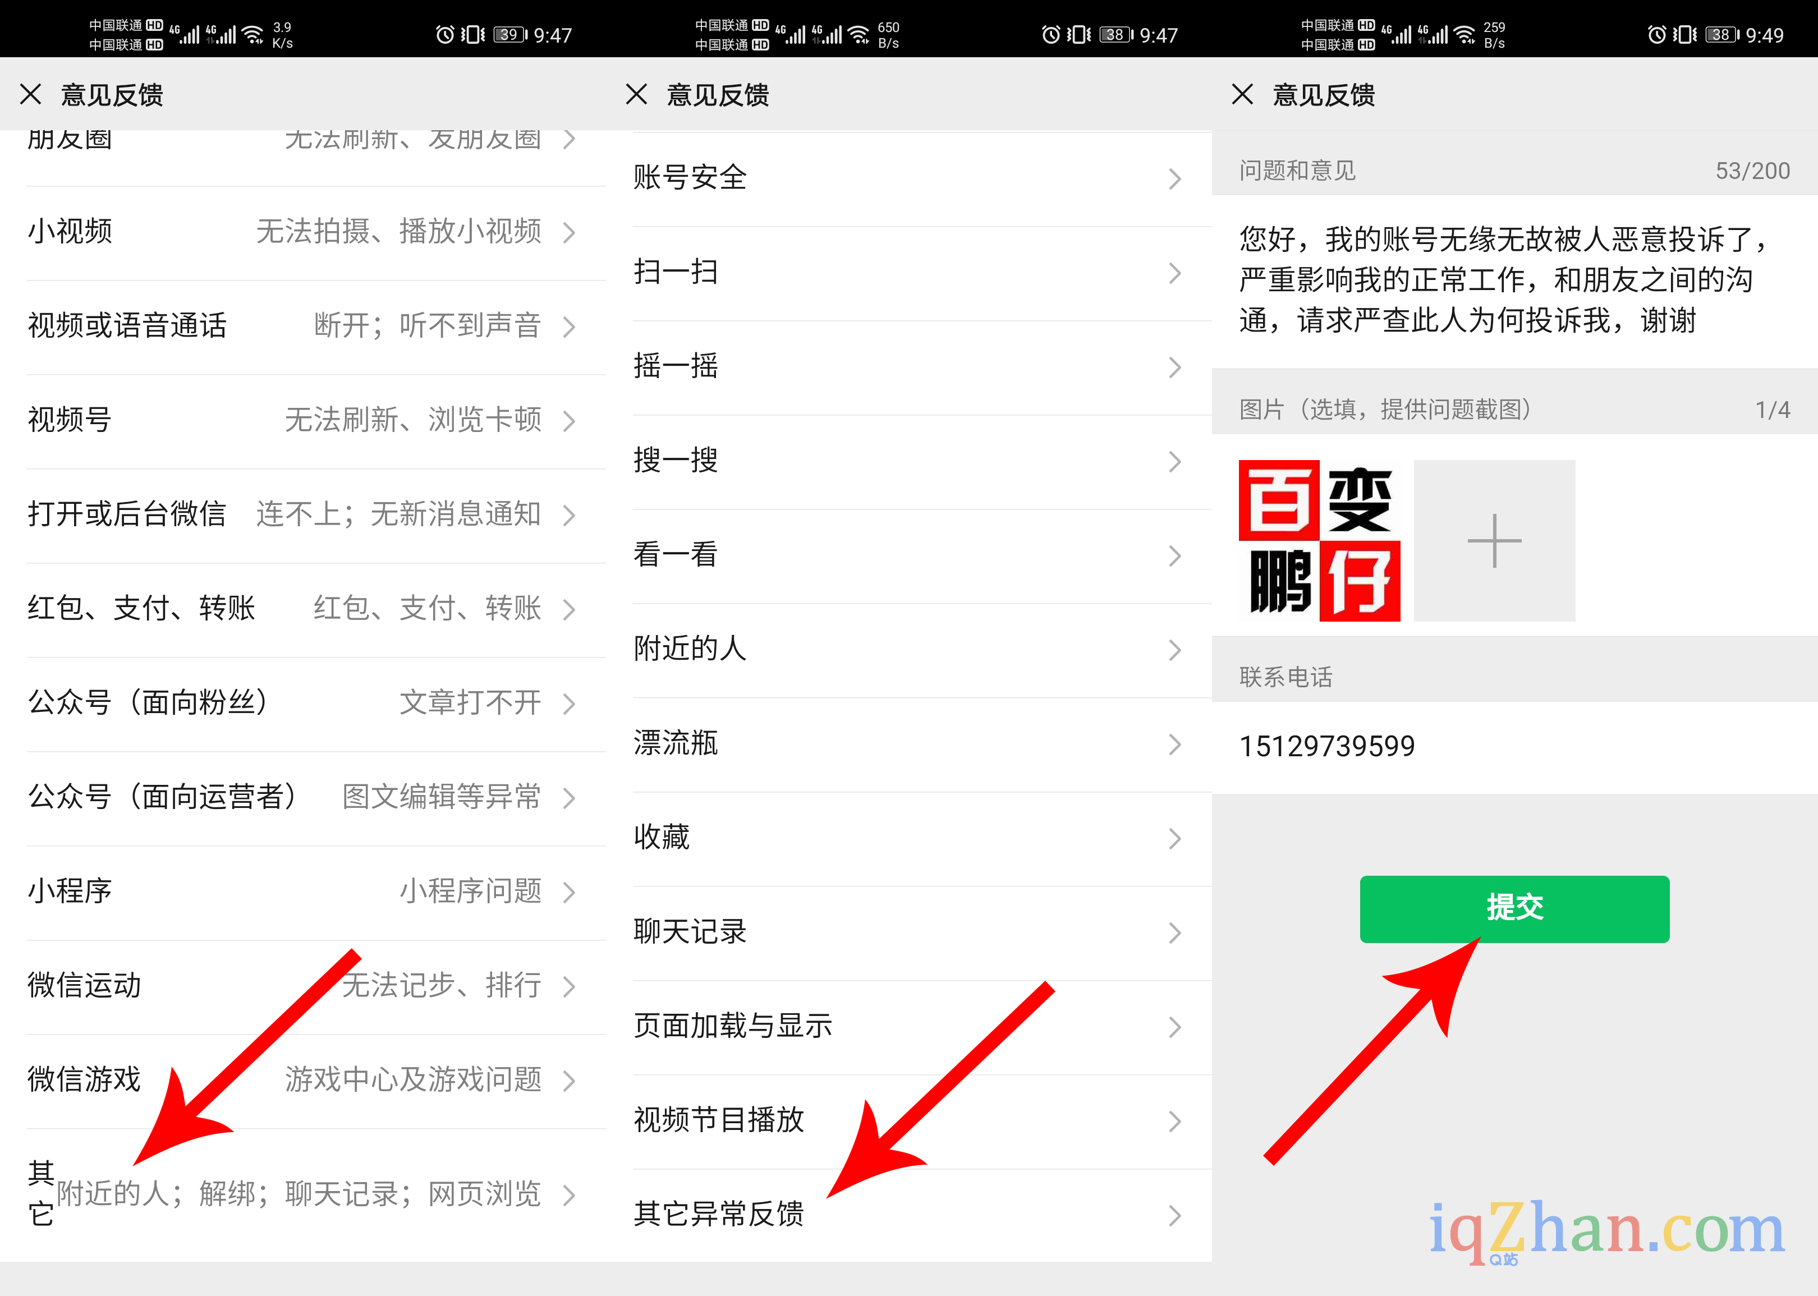Open the 微信游戏 feedback category
1818x1296 pixels.
click(x=302, y=1080)
